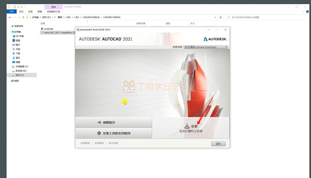
Task: Sort by 名称 column header
Action: (x=43, y=23)
